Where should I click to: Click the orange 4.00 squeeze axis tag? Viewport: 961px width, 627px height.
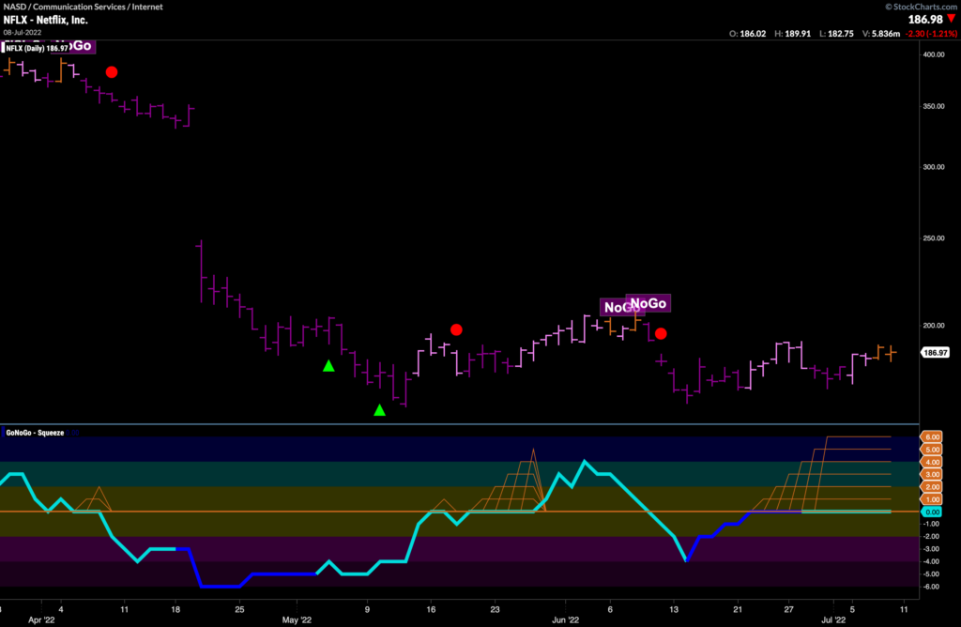[x=932, y=462]
